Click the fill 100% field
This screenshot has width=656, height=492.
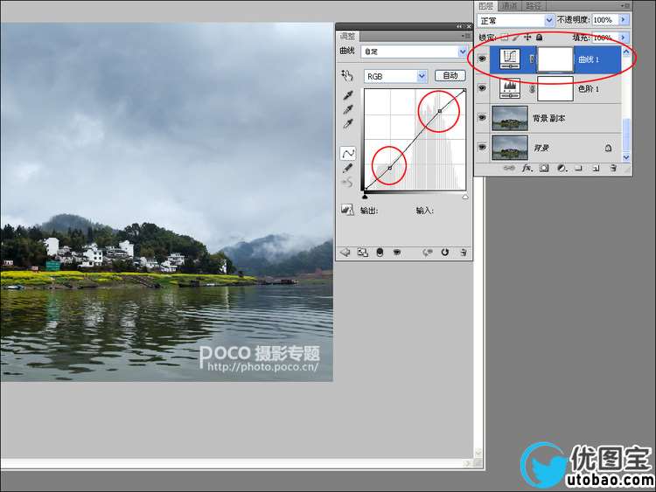[605, 38]
